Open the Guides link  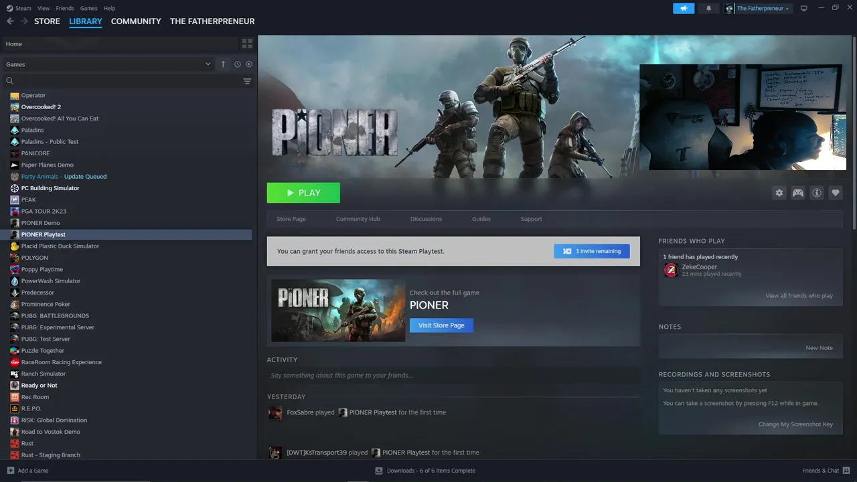point(481,219)
